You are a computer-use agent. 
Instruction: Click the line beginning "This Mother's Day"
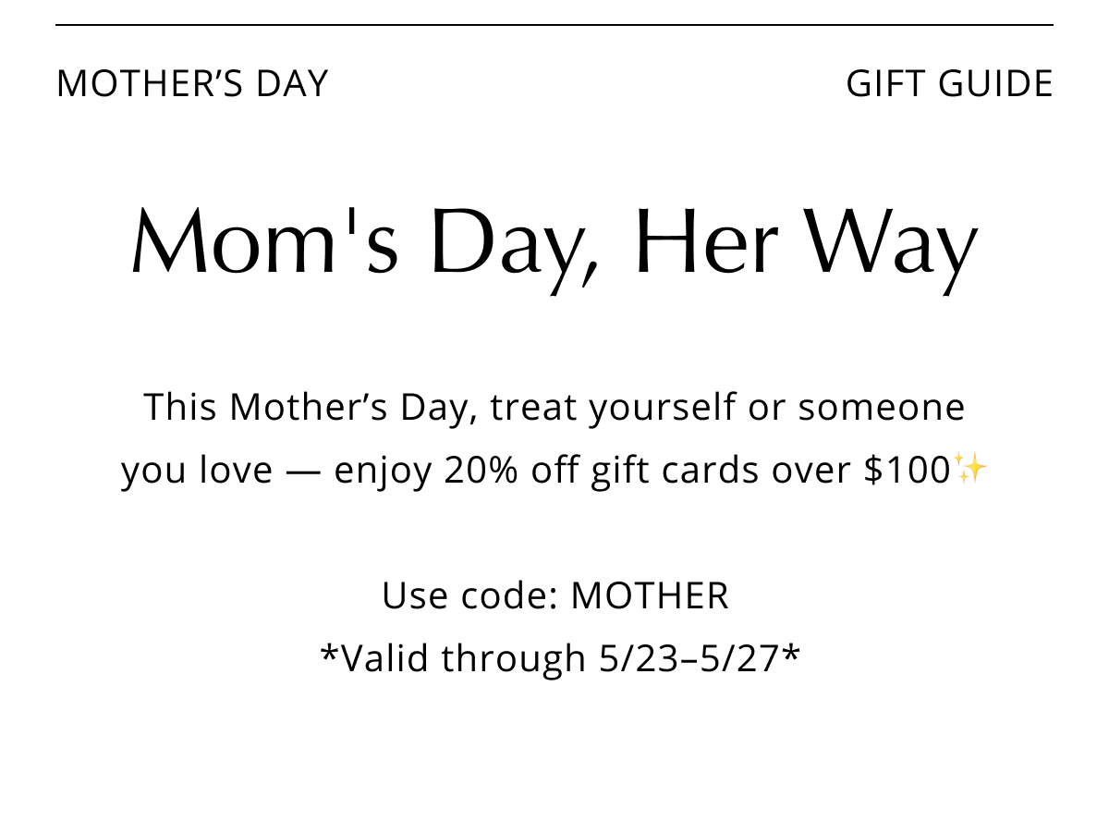point(554,408)
